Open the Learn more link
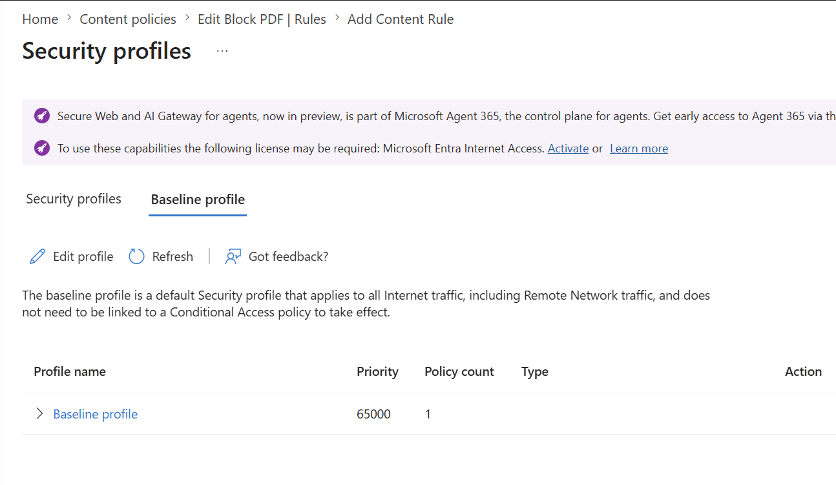Viewport: 836px width, 485px height. point(638,149)
